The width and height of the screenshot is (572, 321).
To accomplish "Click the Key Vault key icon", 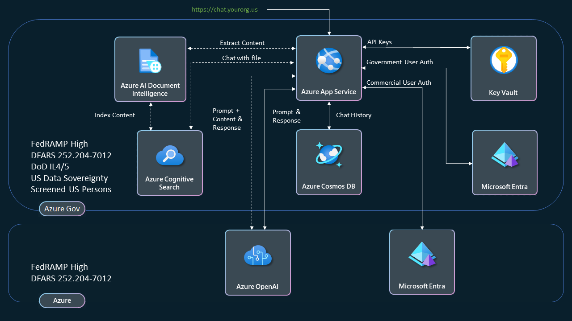I will (504, 60).
